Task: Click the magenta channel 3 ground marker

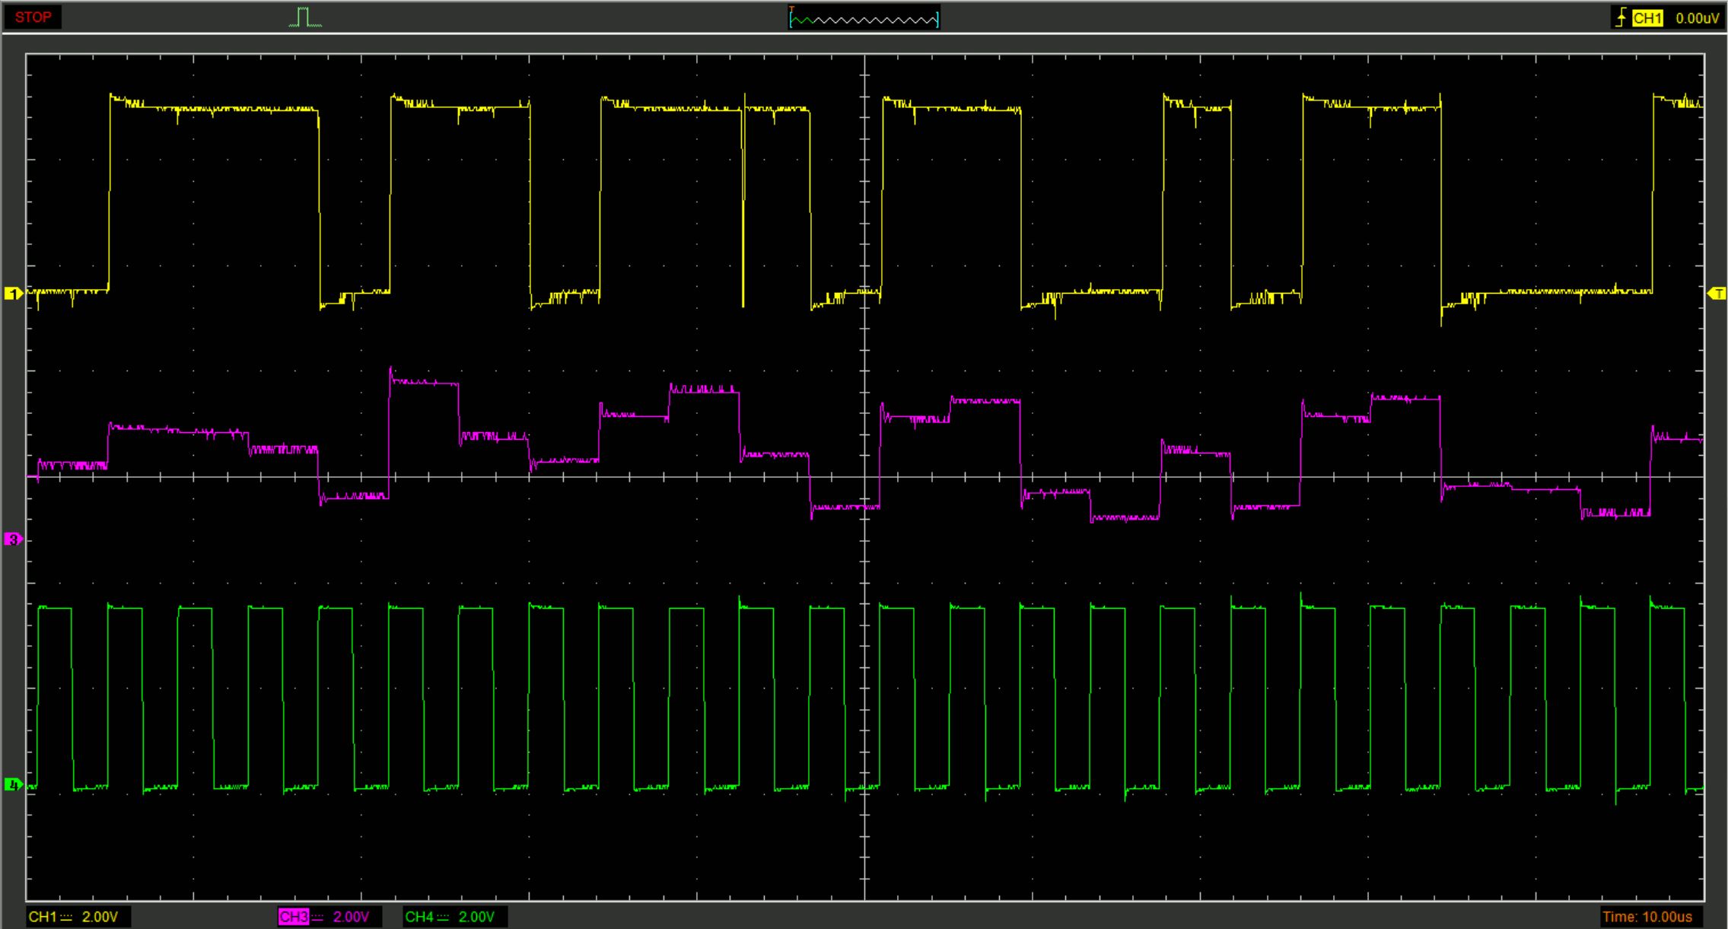Action: point(13,539)
